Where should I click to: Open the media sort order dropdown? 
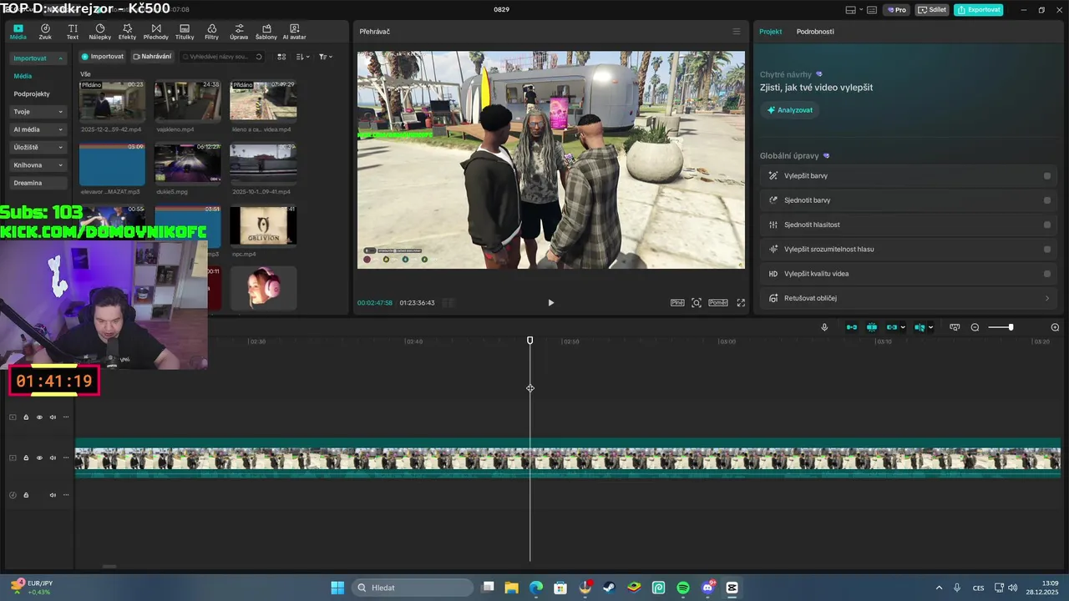303,57
